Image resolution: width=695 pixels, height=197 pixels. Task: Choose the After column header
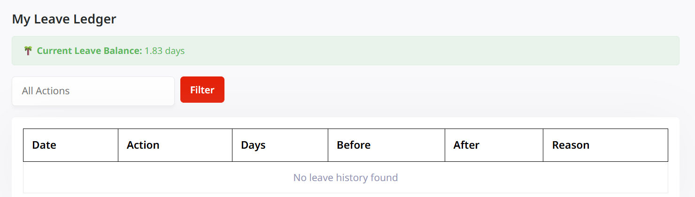[x=466, y=145]
